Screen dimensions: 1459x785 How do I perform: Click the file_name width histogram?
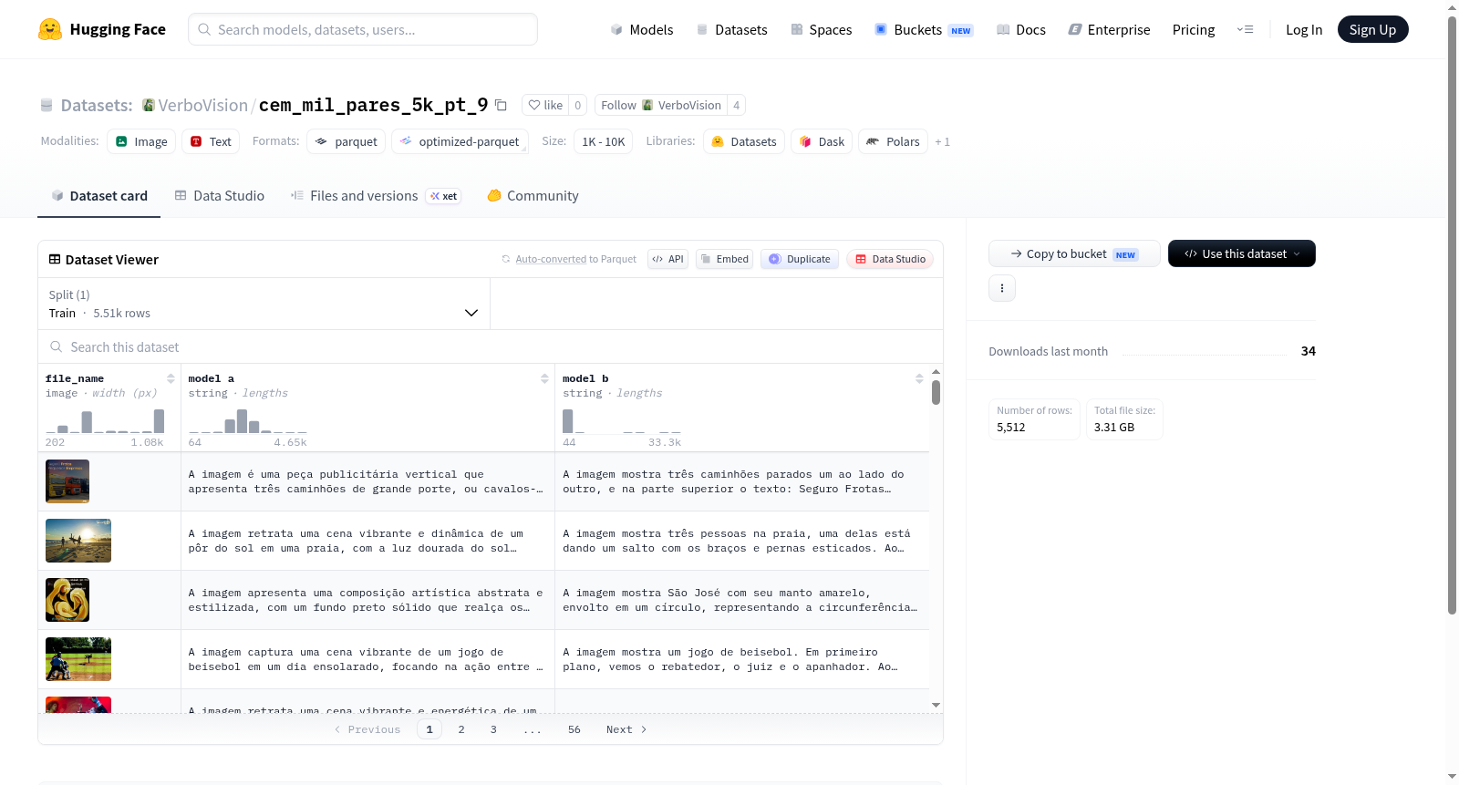pyautogui.click(x=105, y=420)
